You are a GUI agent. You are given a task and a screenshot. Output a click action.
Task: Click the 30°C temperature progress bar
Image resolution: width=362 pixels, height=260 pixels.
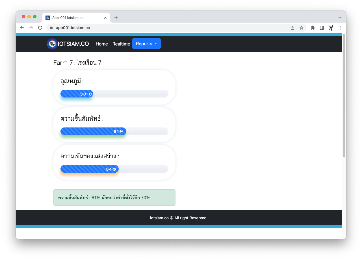77,94
